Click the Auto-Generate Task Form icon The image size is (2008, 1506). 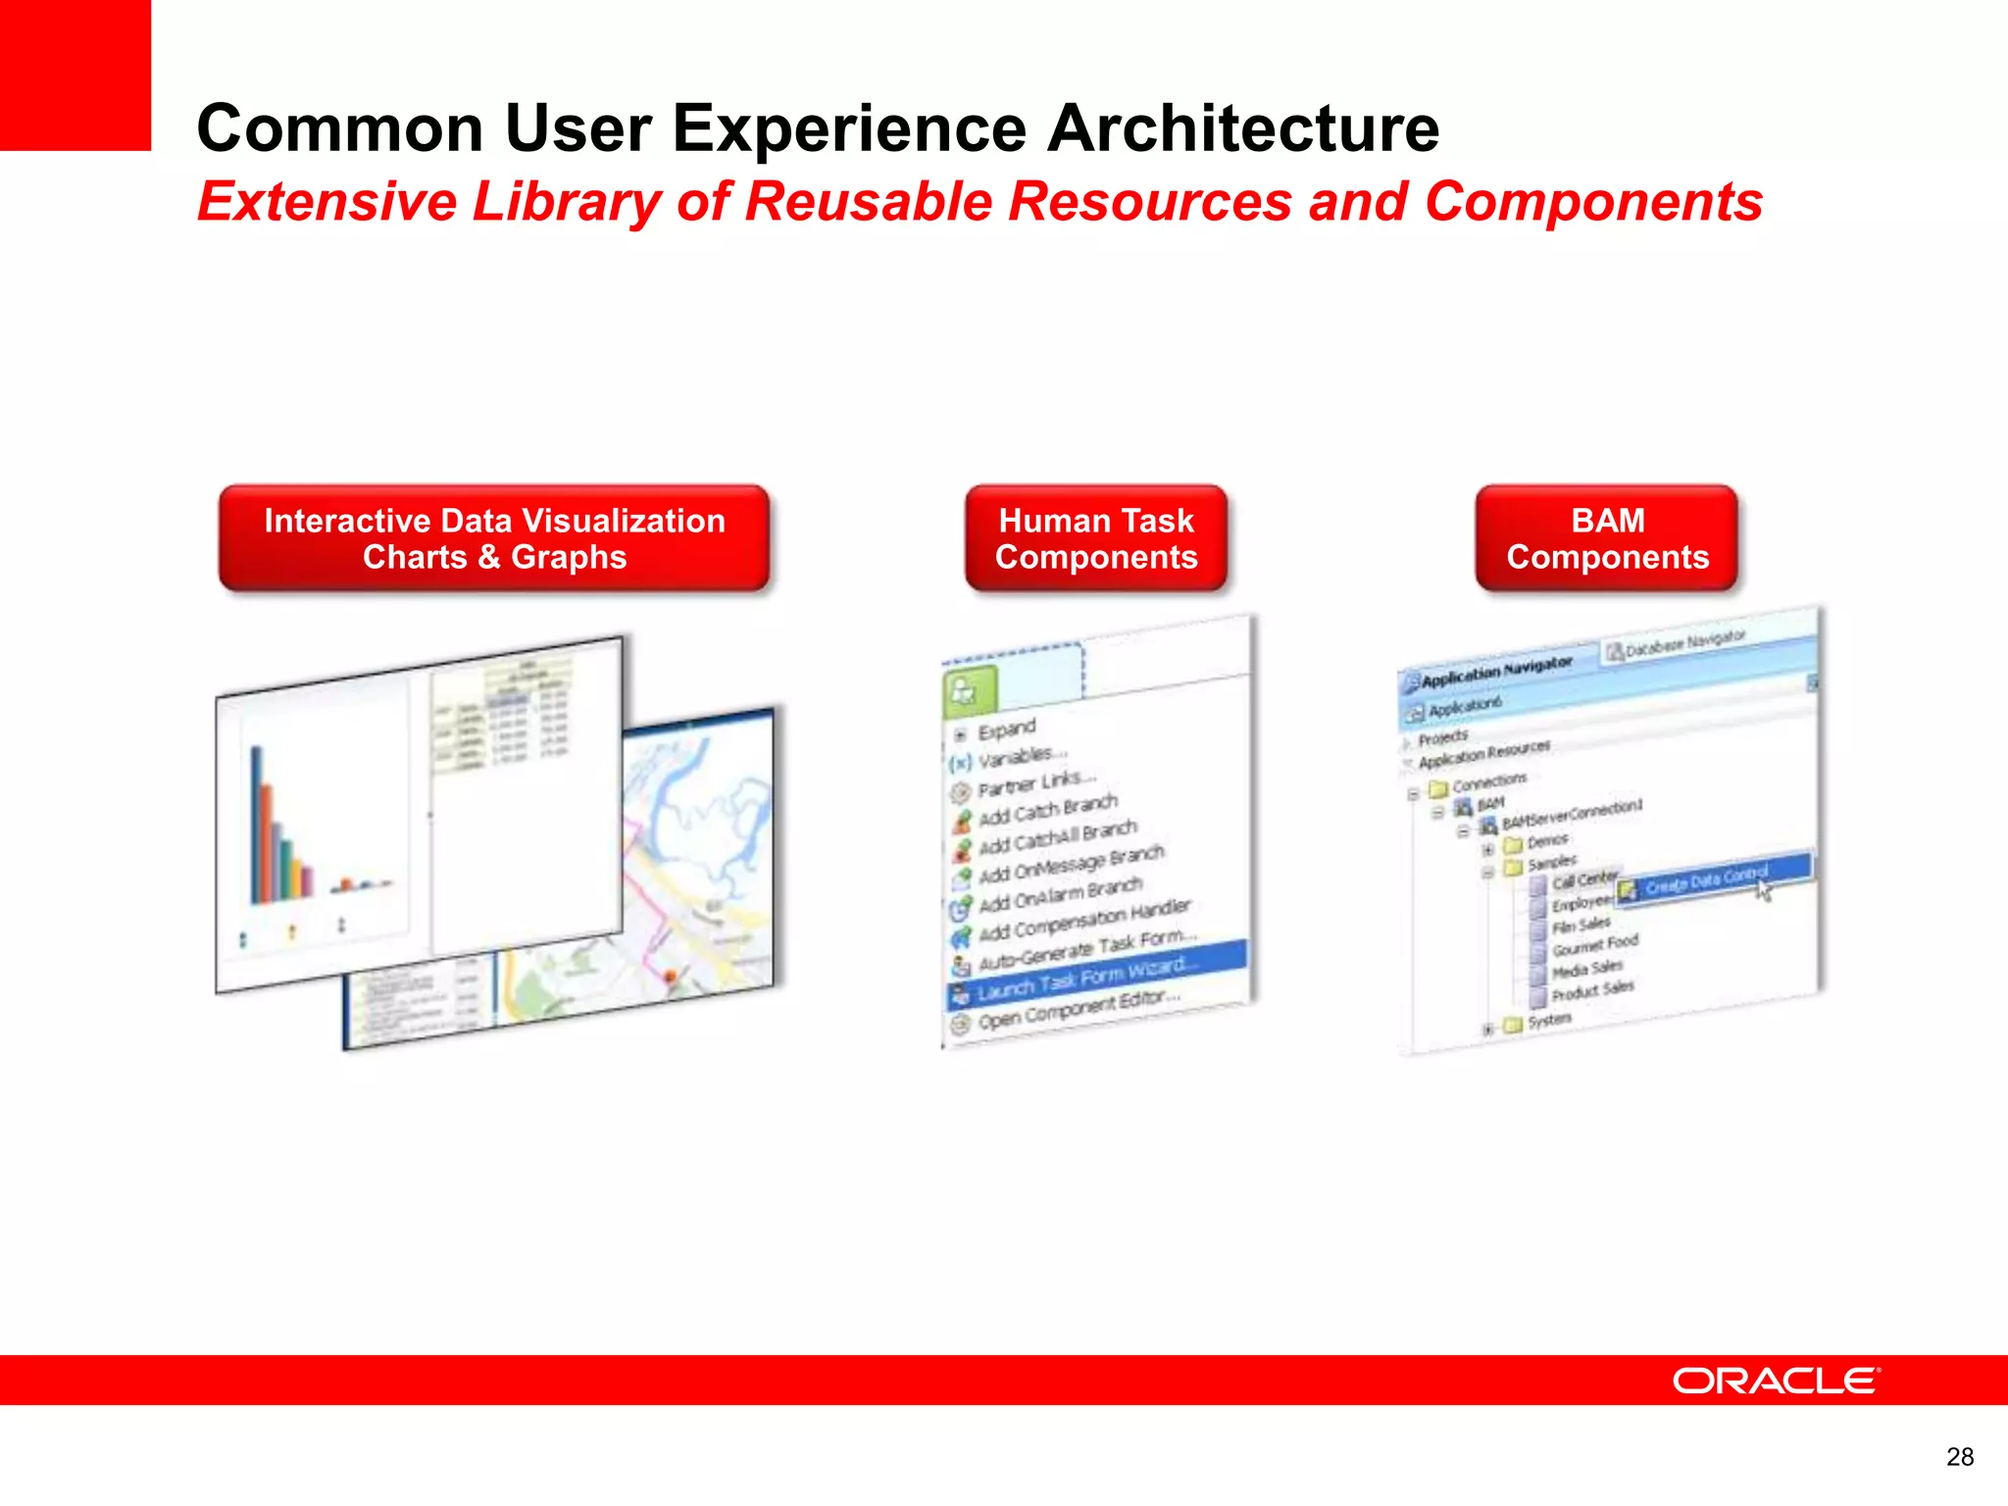[961, 966]
